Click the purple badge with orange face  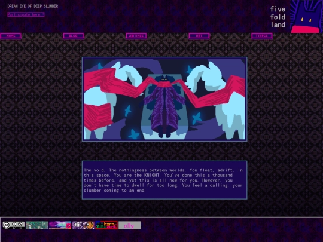click(x=83, y=225)
